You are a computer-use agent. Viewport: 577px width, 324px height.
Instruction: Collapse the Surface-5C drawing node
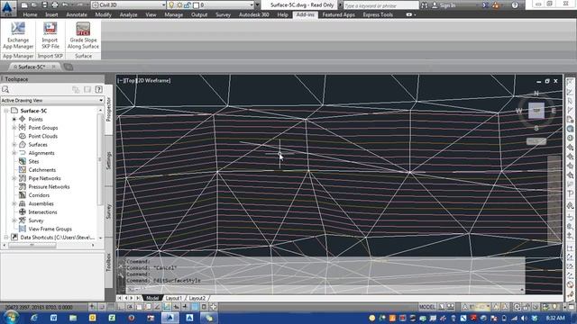(6, 111)
